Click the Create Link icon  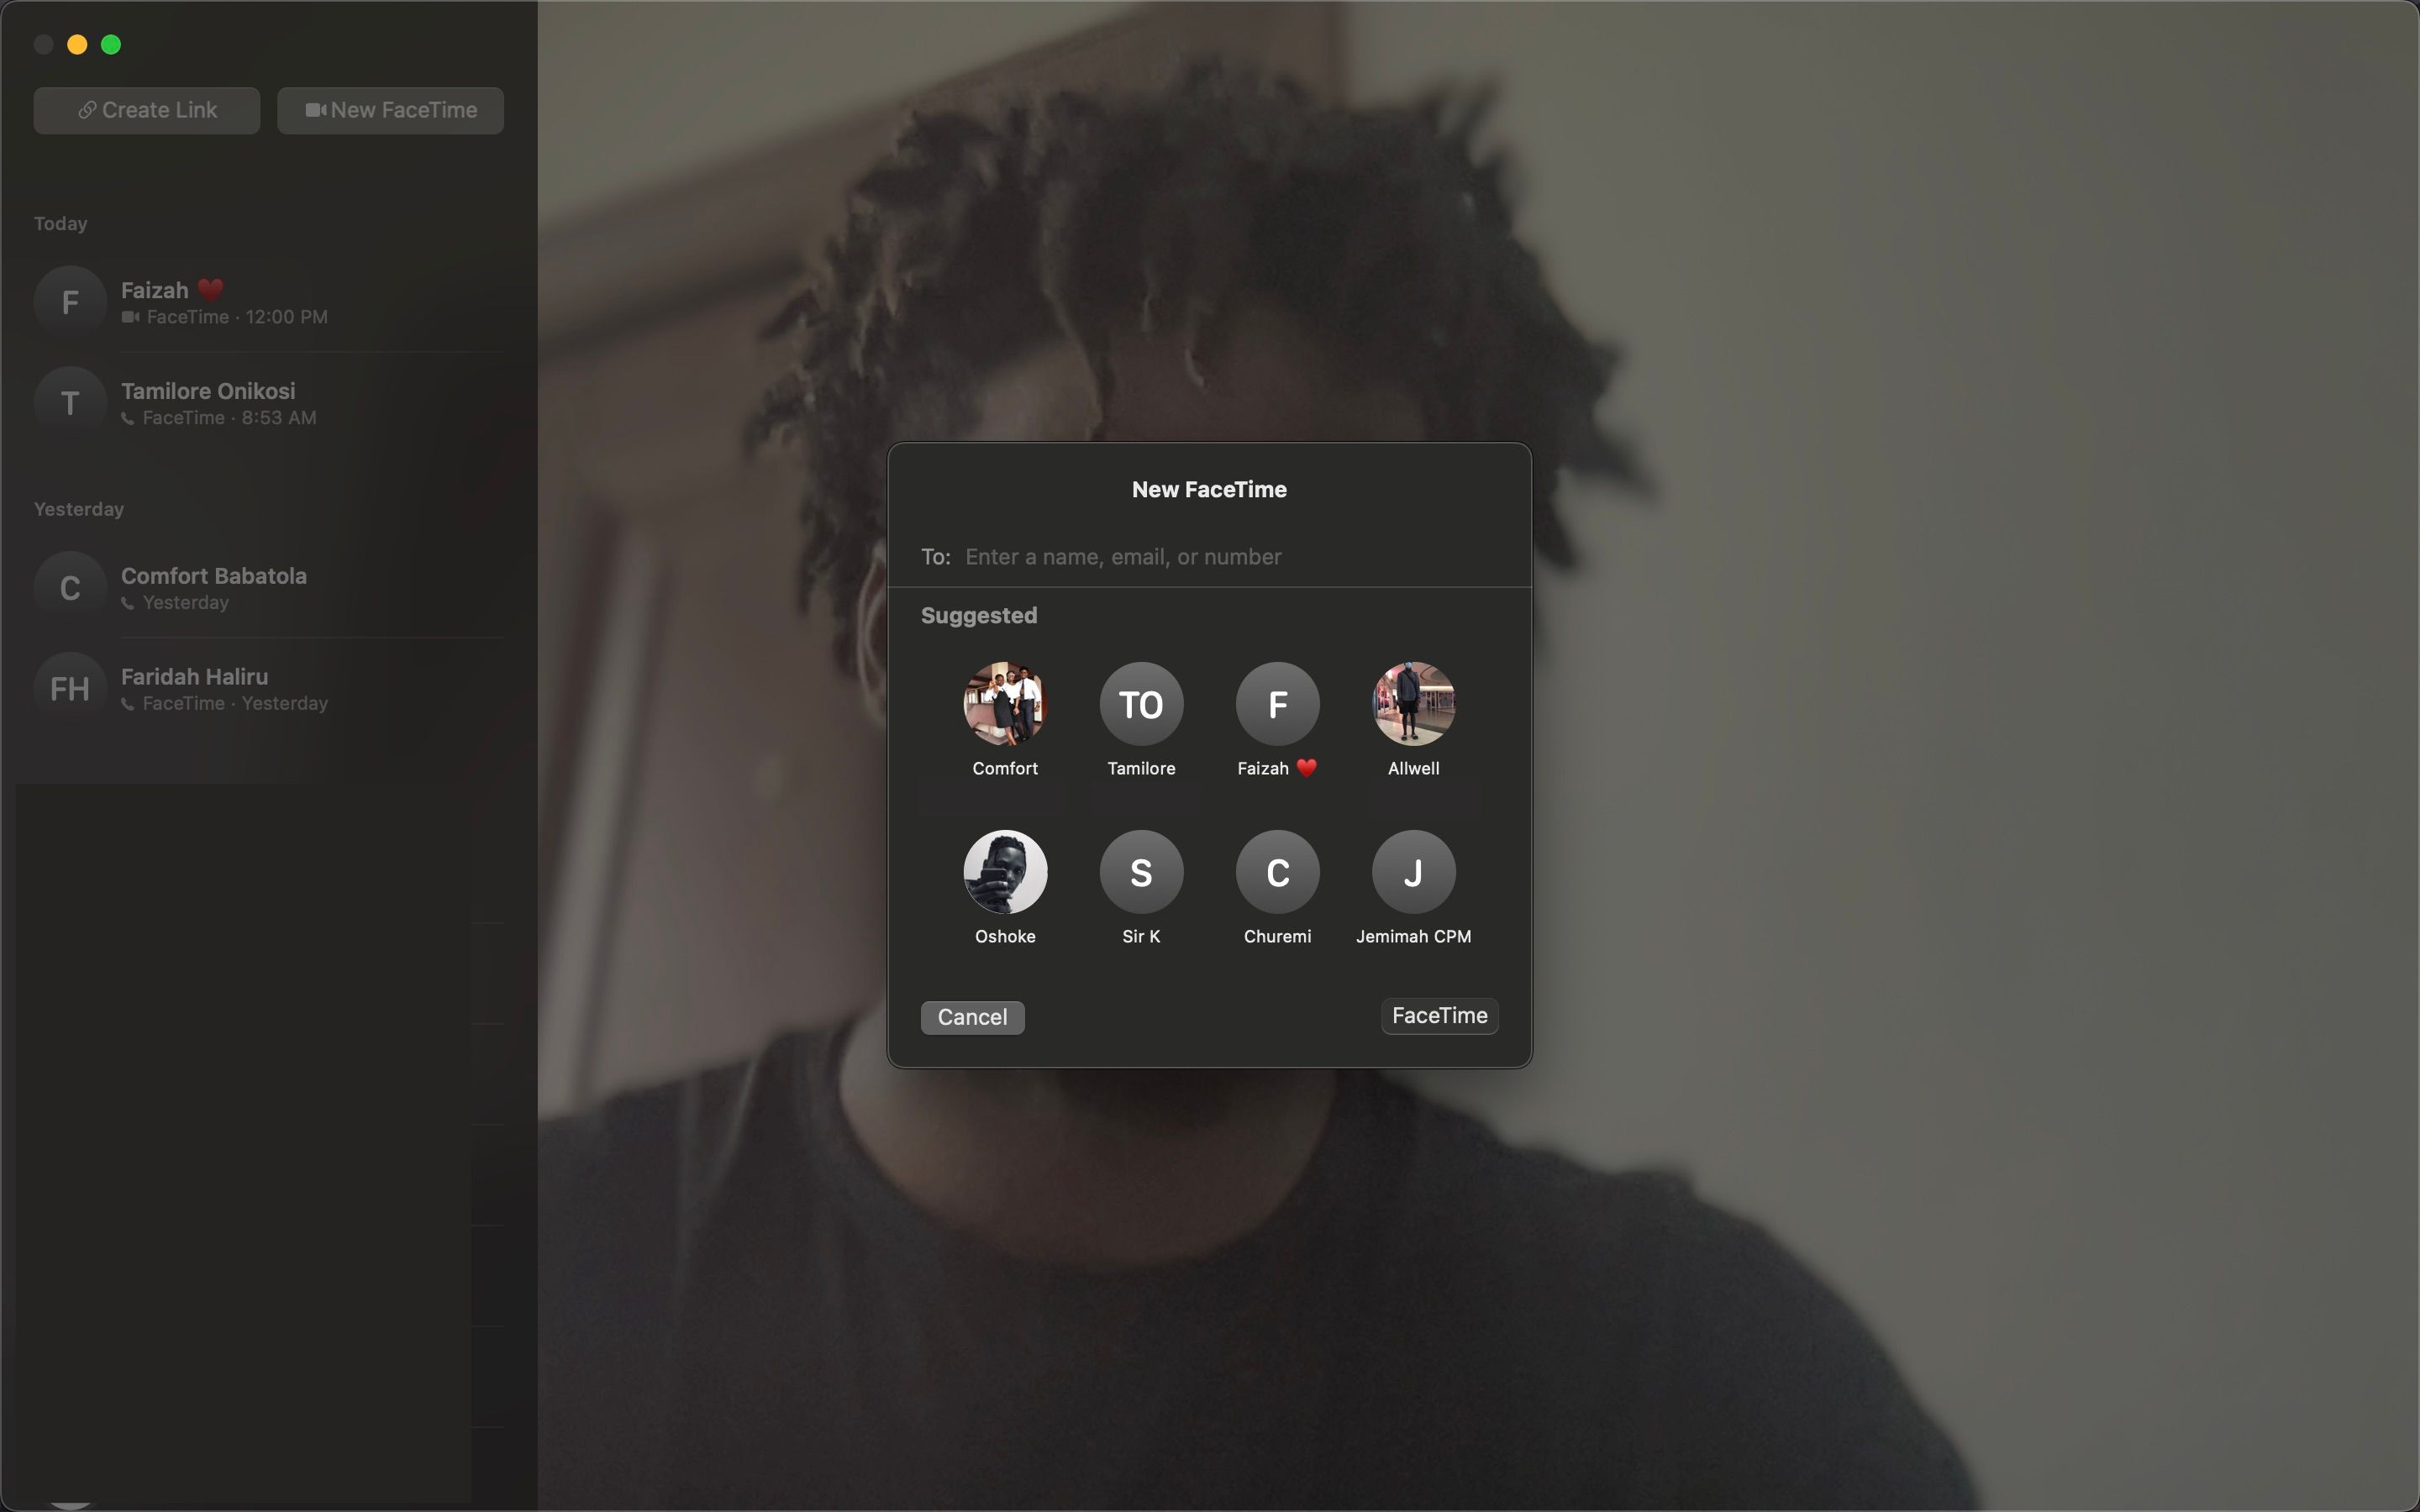click(x=146, y=108)
